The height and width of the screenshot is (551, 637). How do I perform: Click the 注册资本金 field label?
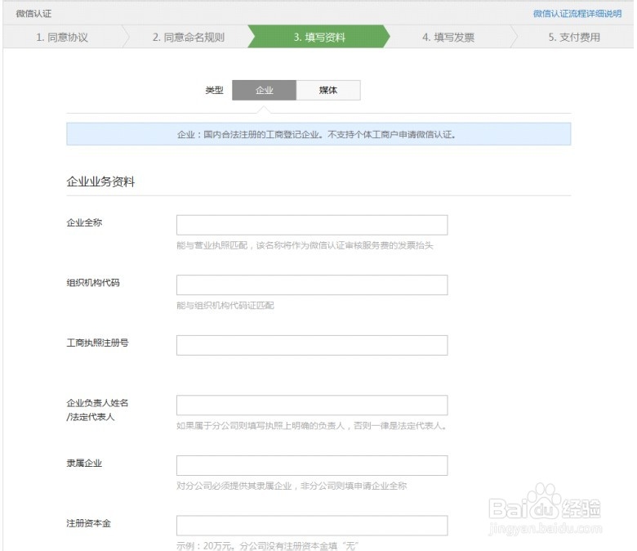coord(88,523)
